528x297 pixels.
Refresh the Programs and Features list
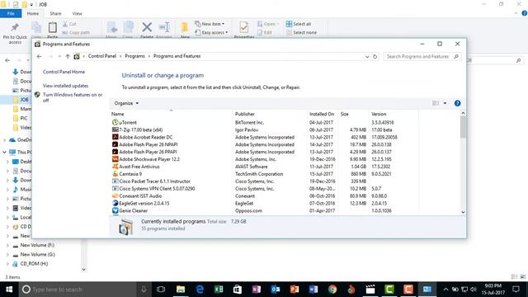(375, 57)
